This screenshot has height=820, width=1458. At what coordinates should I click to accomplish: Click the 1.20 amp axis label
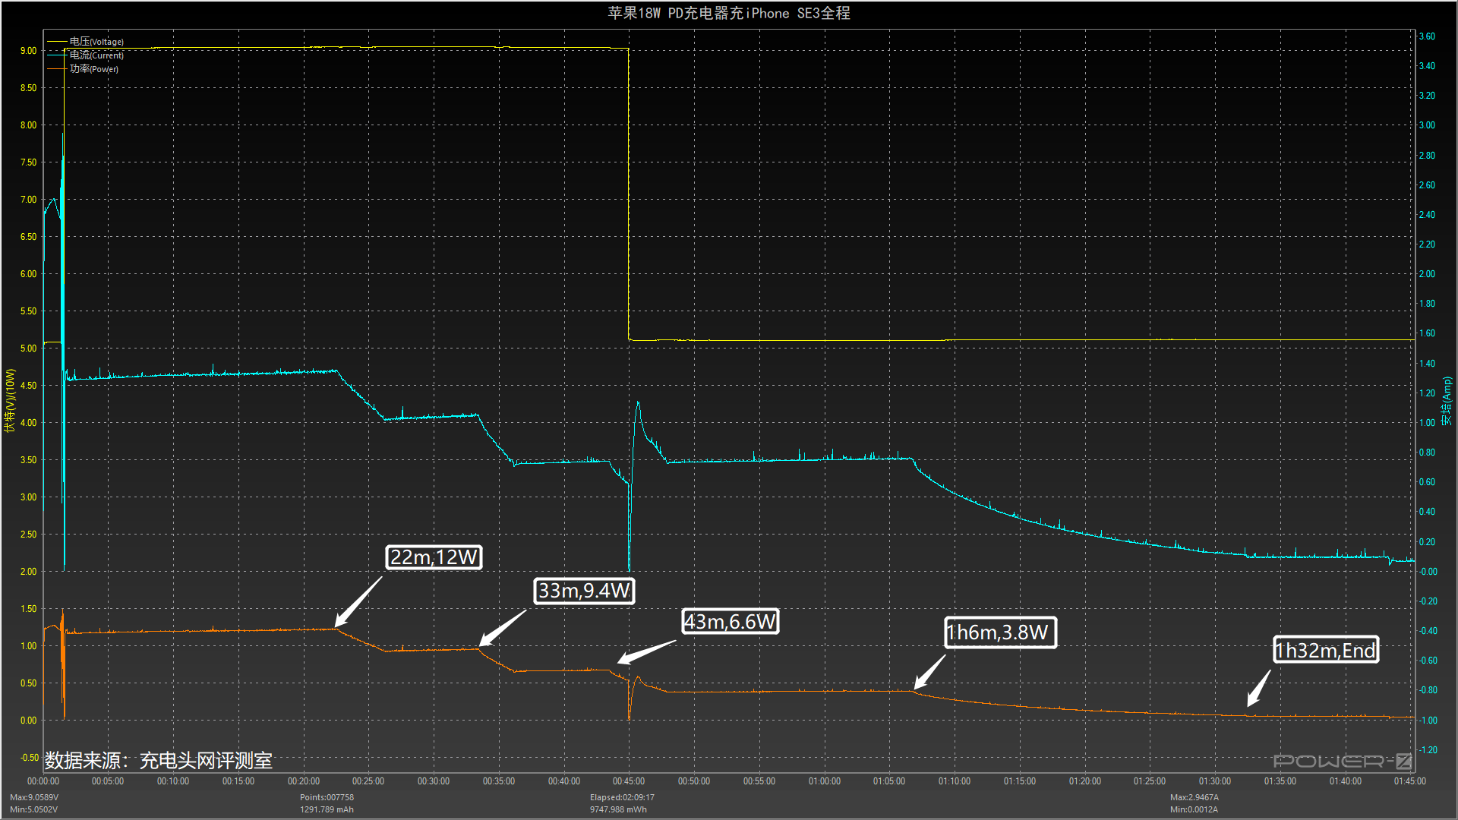click(x=1427, y=393)
